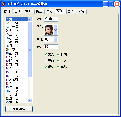Image resolution: width=121 pixels, height=117 pixels.
Task: Click the app icon in the title bar
Action: click(3, 4)
